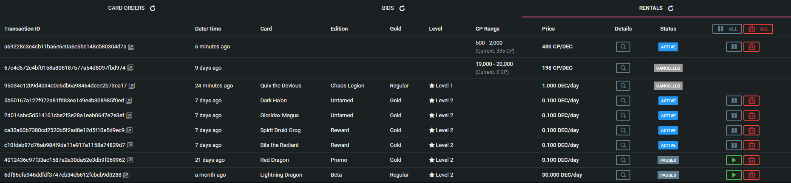Open external link for transaction a69228c3e4cb
The width and height of the screenshot is (791, 183).
(x=132, y=47)
